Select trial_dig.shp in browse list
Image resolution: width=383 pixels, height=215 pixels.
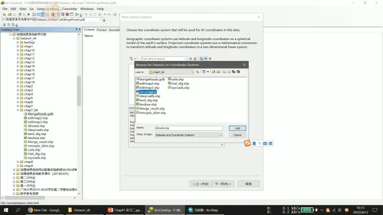pyautogui.click(x=178, y=83)
